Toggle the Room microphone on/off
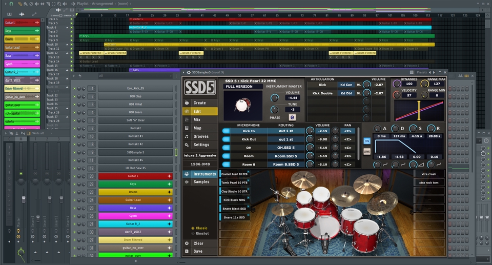 click(226, 156)
